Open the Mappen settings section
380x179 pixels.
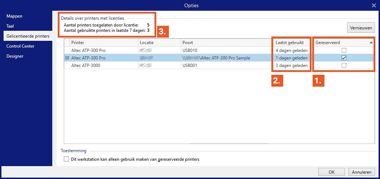14,16
